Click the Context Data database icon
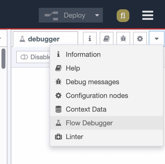Screen dimensions: 165x164 click(58, 109)
